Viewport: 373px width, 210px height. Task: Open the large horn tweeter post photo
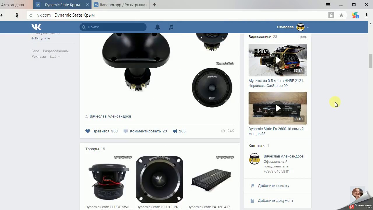[136, 62]
